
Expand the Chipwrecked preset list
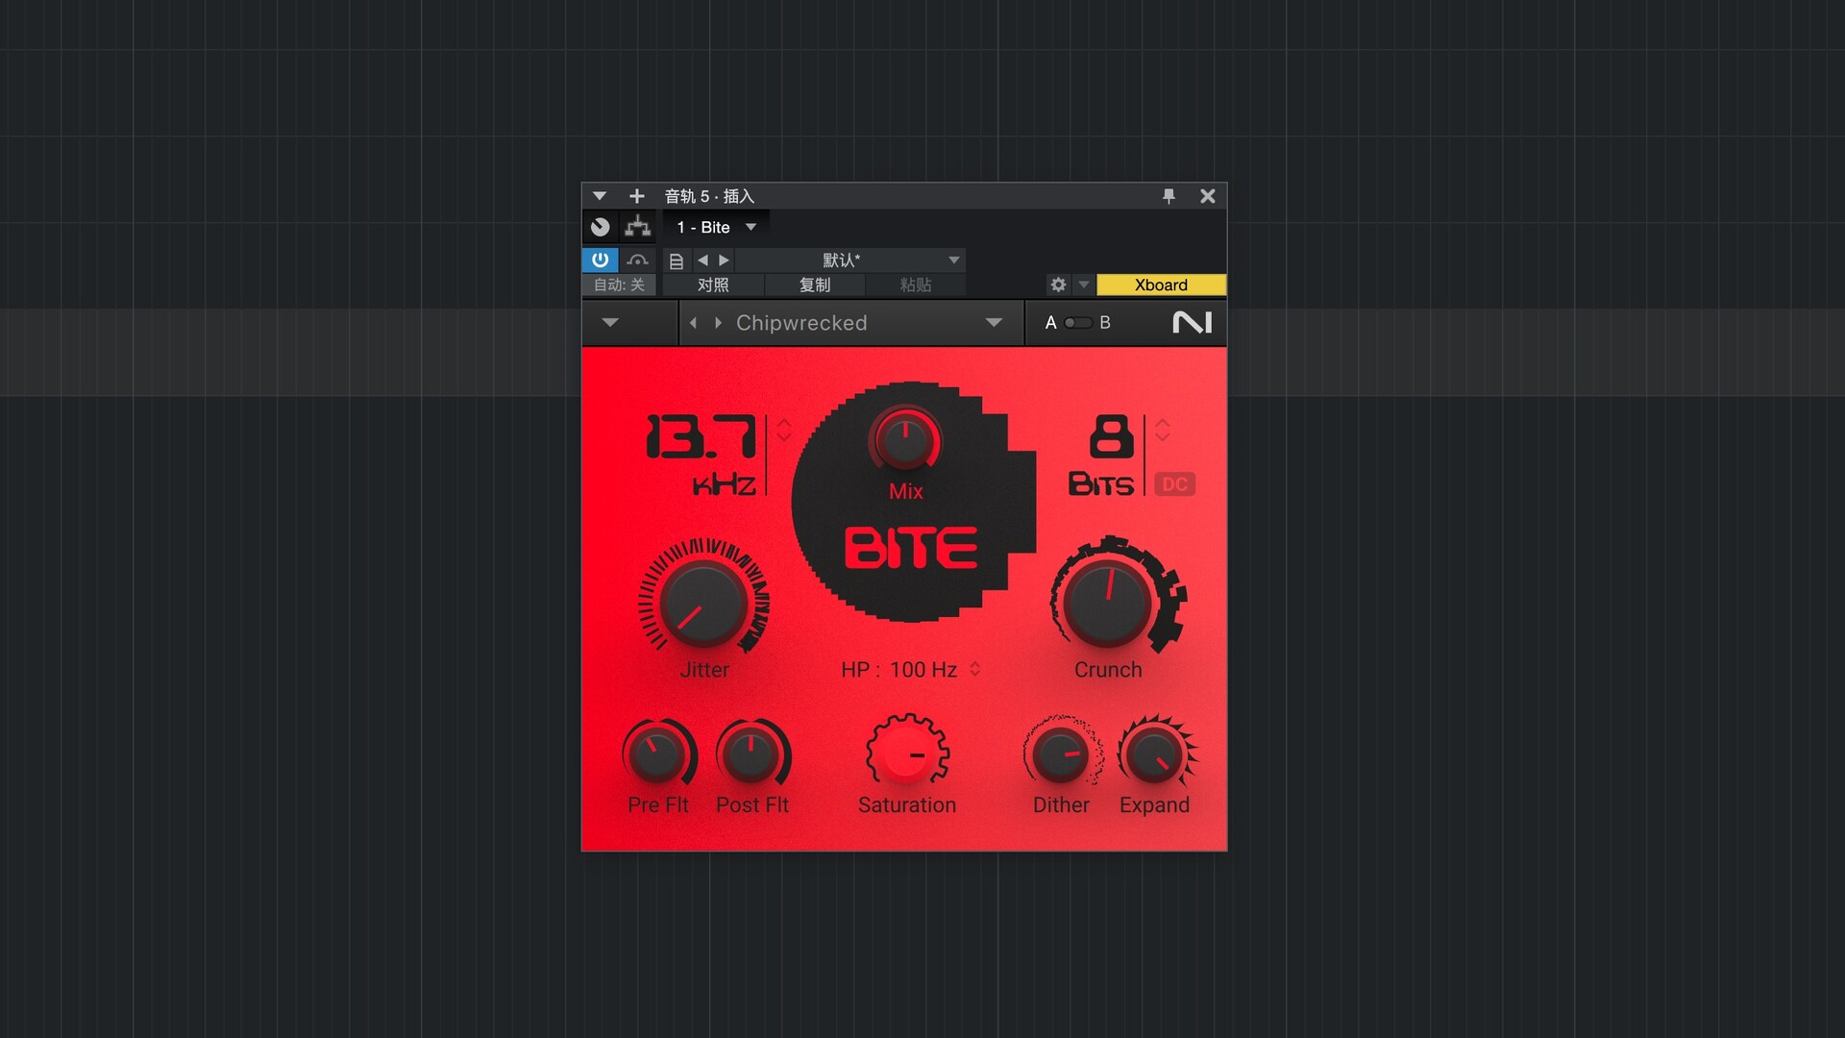pos(995,323)
